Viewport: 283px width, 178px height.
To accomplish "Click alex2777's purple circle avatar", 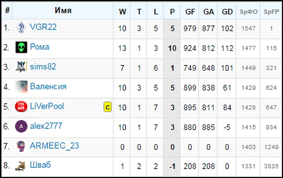I will pyautogui.click(x=21, y=126).
